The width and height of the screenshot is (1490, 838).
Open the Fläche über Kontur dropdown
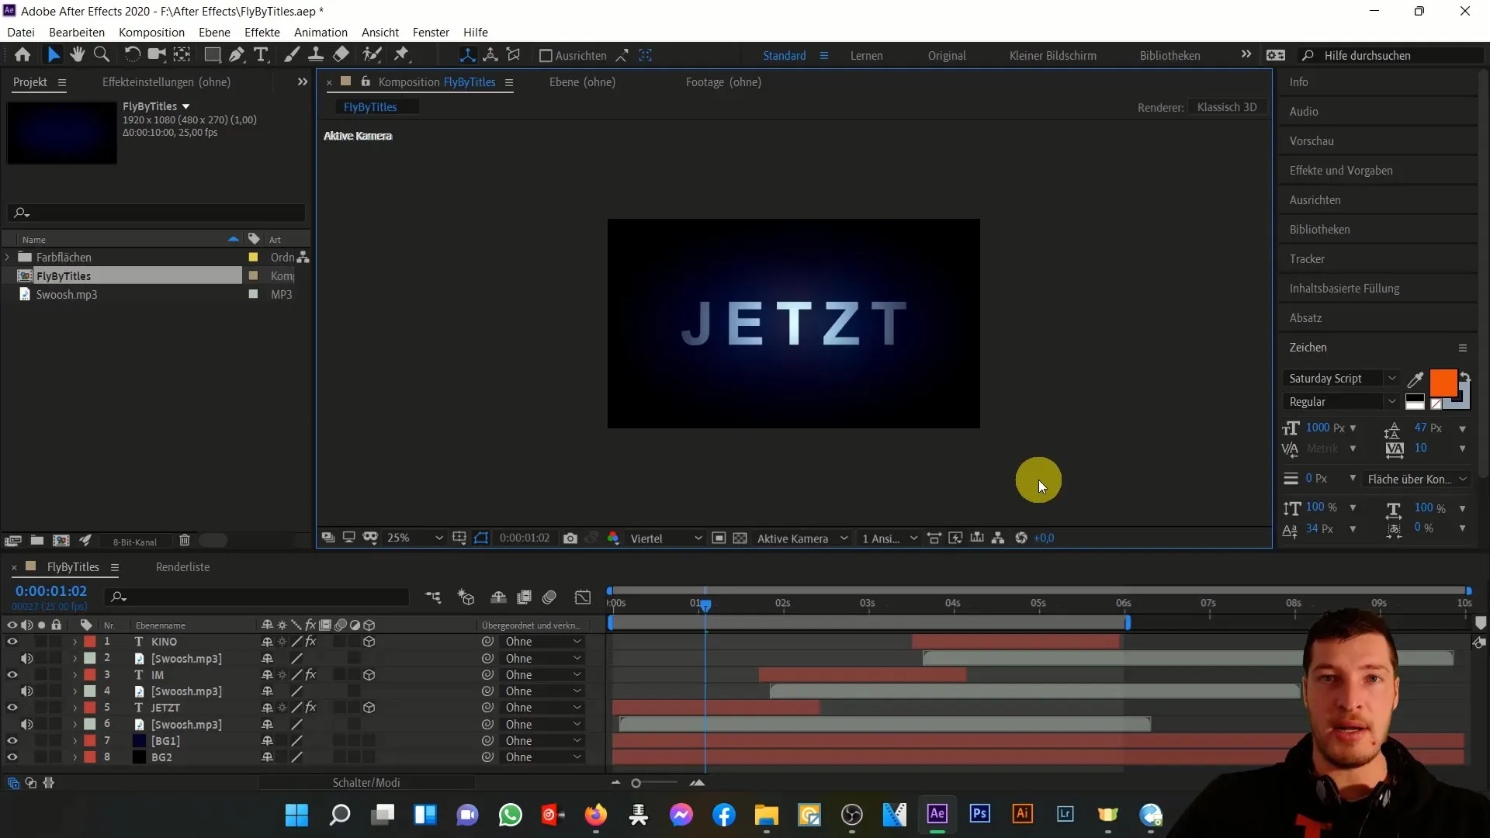pos(1416,480)
